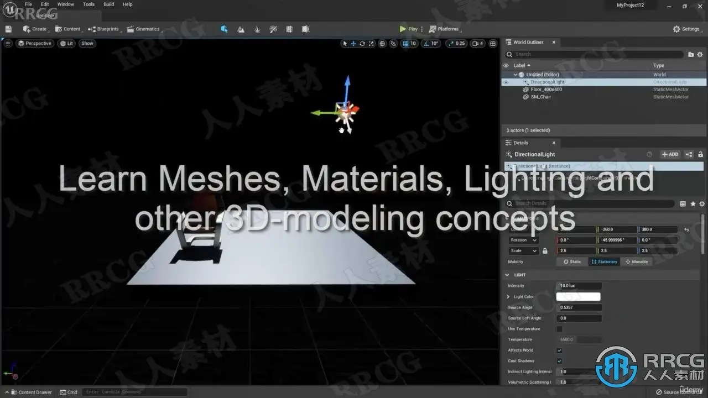The width and height of the screenshot is (708, 398).
Task: Set Mobility to Static
Action: pyautogui.click(x=572, y=261)
